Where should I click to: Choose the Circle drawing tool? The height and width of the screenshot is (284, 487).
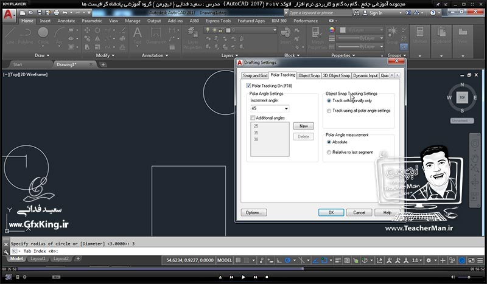pyautogui.click(x=43, y=36)
